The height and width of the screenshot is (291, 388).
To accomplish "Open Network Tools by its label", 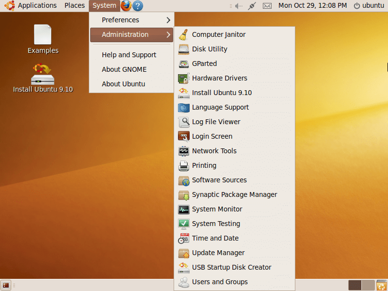I will tap(214, 151).
